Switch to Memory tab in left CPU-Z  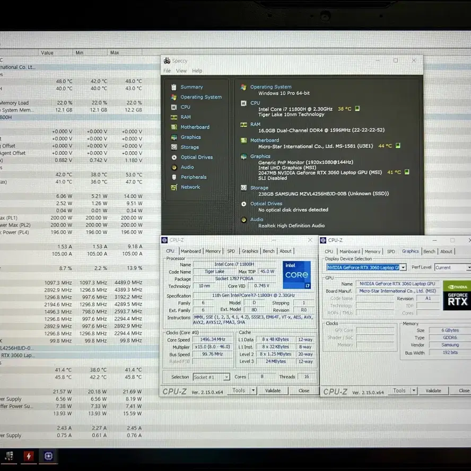point(213,251)
